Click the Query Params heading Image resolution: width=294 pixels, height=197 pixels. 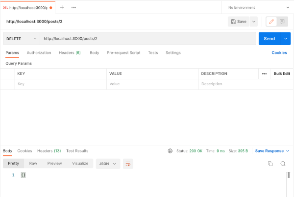click(x=19, y=63)
